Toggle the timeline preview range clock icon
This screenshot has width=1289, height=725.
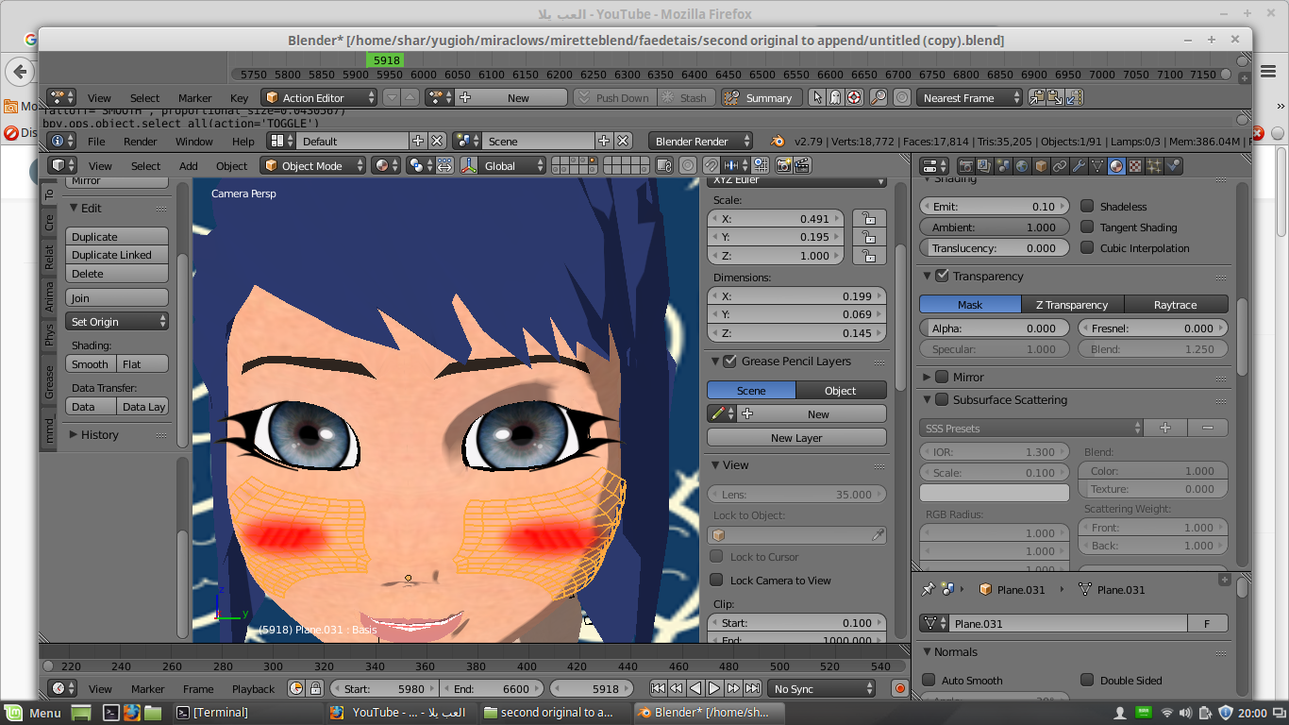[296, 688]
